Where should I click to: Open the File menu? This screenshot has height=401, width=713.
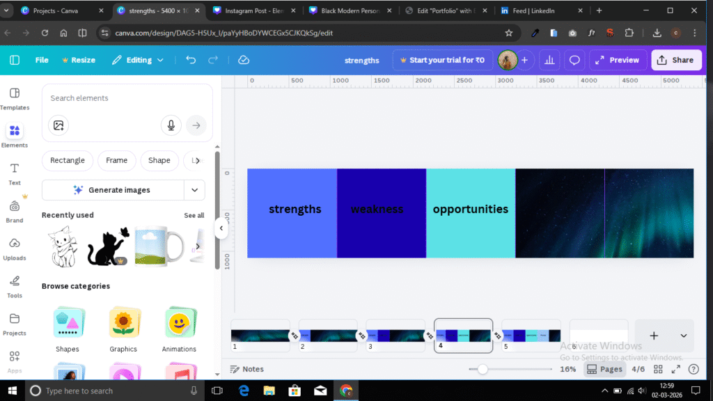[x=42, y=60]
